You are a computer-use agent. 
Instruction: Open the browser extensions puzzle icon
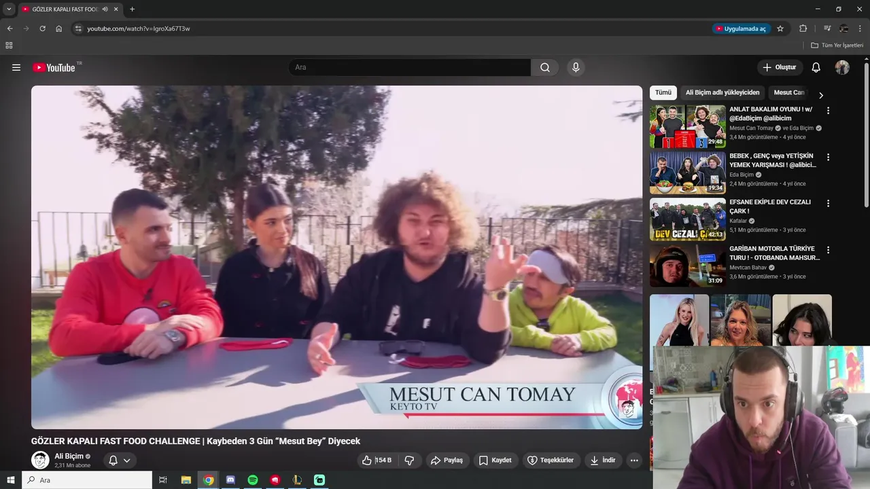803,29
